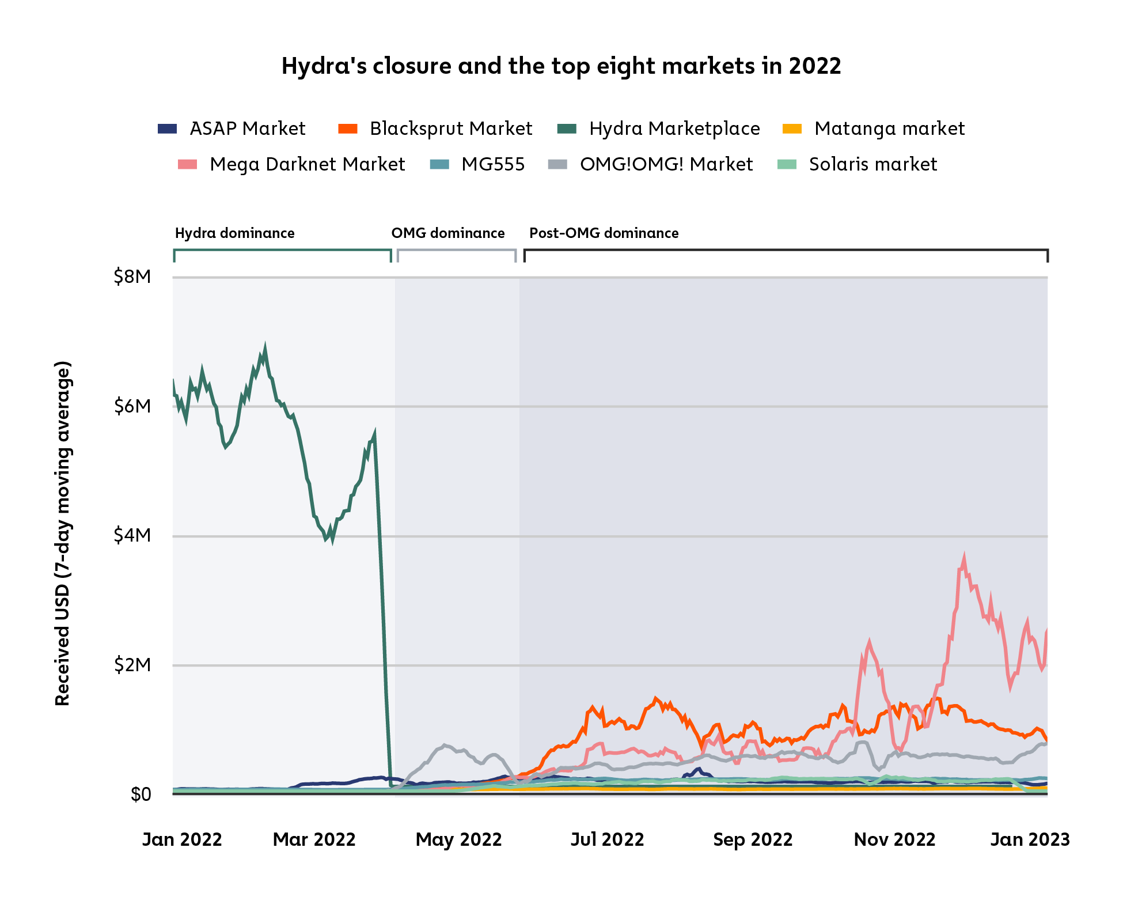Viewport: 1123px width, 908px height.
Task: Click the OMG!OMG! Market gray legend swatch
Action: [x=557, y=164]
